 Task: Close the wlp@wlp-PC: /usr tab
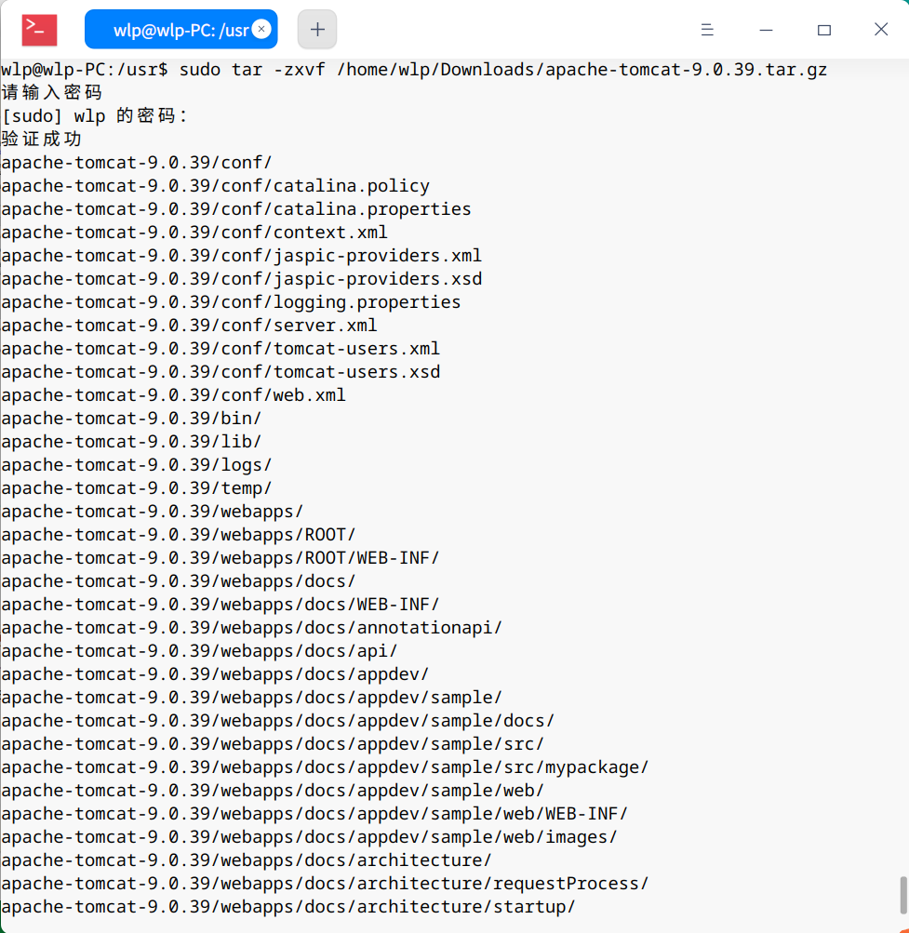[261, 29]
